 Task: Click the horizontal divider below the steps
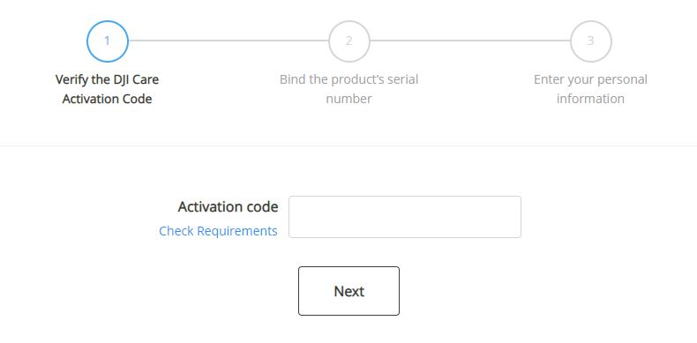(x=348, y=145)
